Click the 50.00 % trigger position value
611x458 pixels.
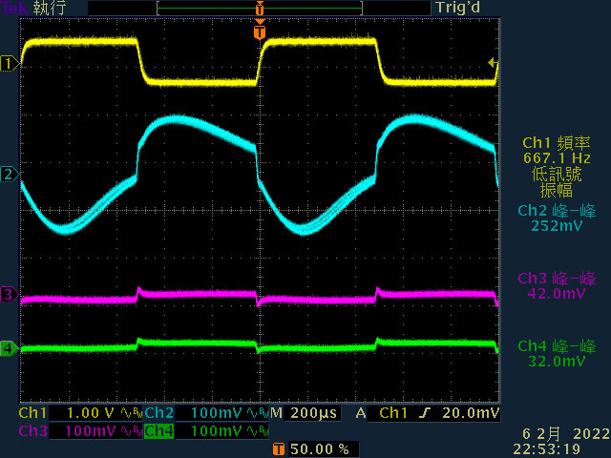click(320, 449)
